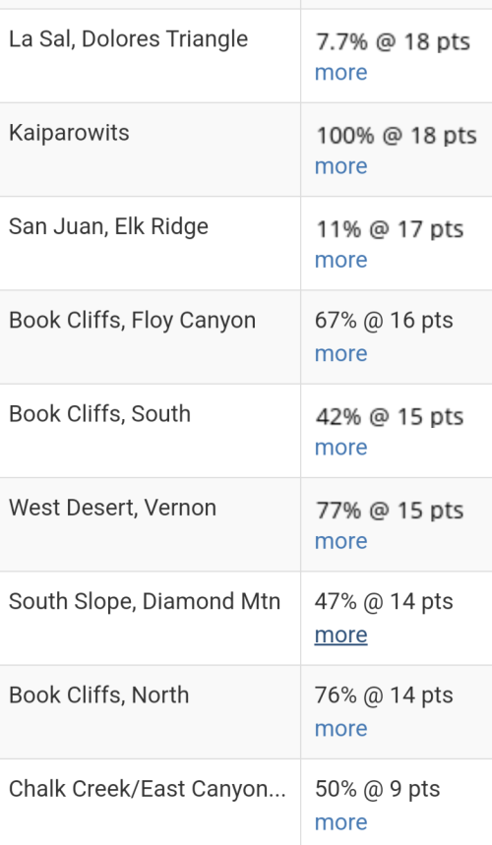The image size is (492, 845).
Task: Click the 100% @ 18 pts odds text
Action: point(397,136)
